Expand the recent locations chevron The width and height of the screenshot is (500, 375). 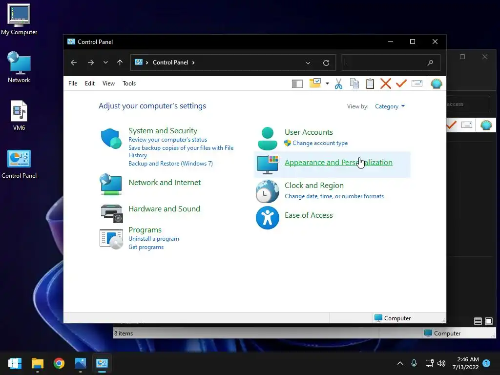point(105,62)
